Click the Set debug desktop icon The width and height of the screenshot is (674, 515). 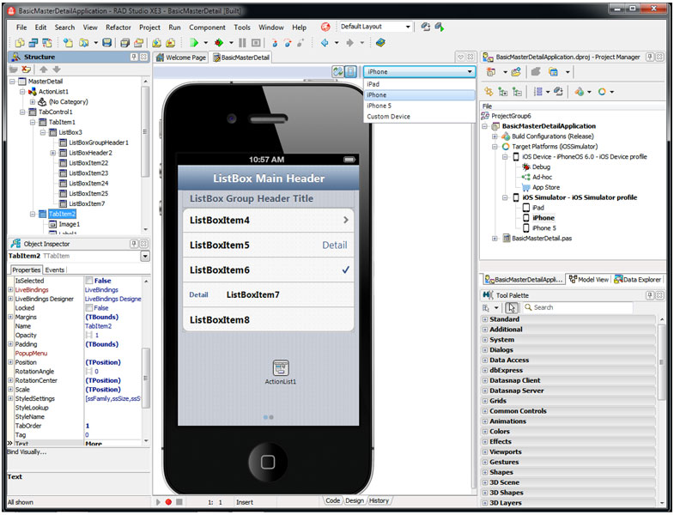point(440,27)
